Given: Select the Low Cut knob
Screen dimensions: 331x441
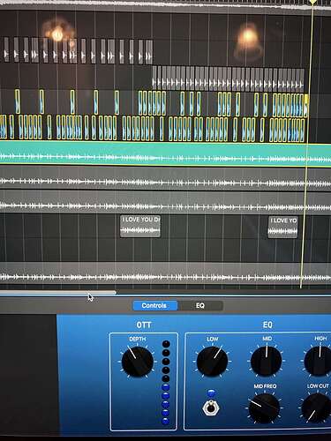Looking at the screenshot, I should point(317,408).
